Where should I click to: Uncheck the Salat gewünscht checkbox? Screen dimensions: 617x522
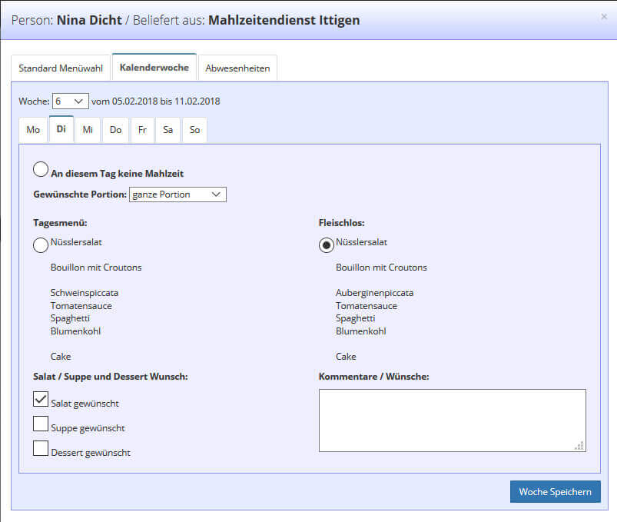41,399
